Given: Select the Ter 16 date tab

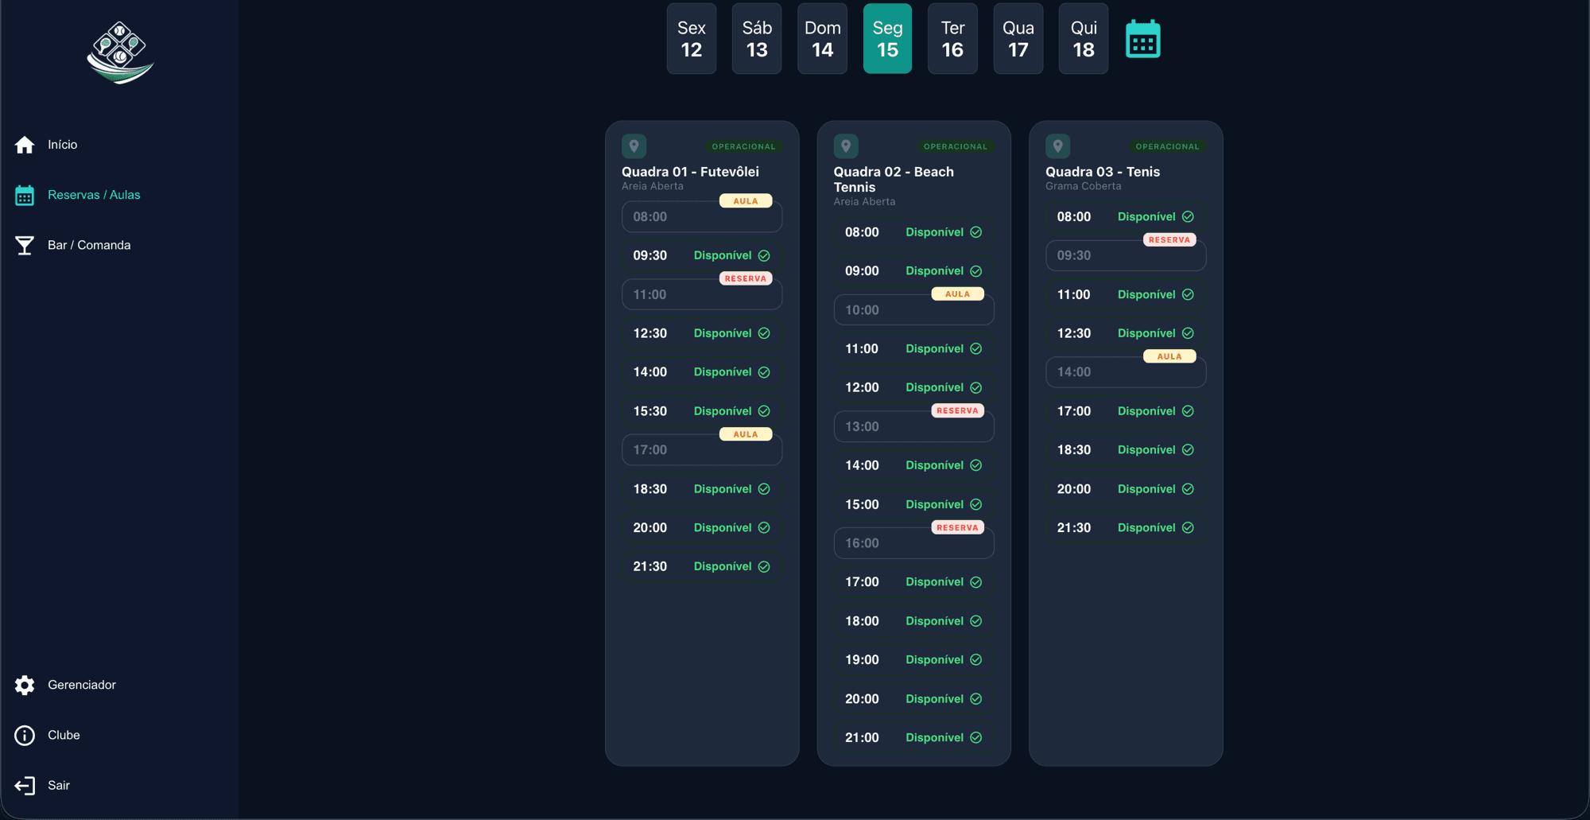Looking at the screenshot, I should tap(952, 38).
